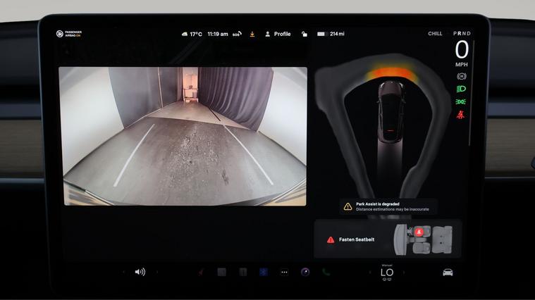
Task: Open the Fasten Seatbelt warning card
Action: (x=388, y=239)
